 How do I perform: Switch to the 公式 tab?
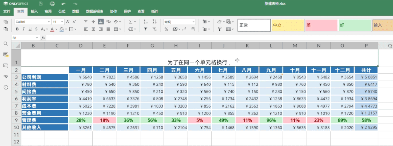click(x=62, y=11)
